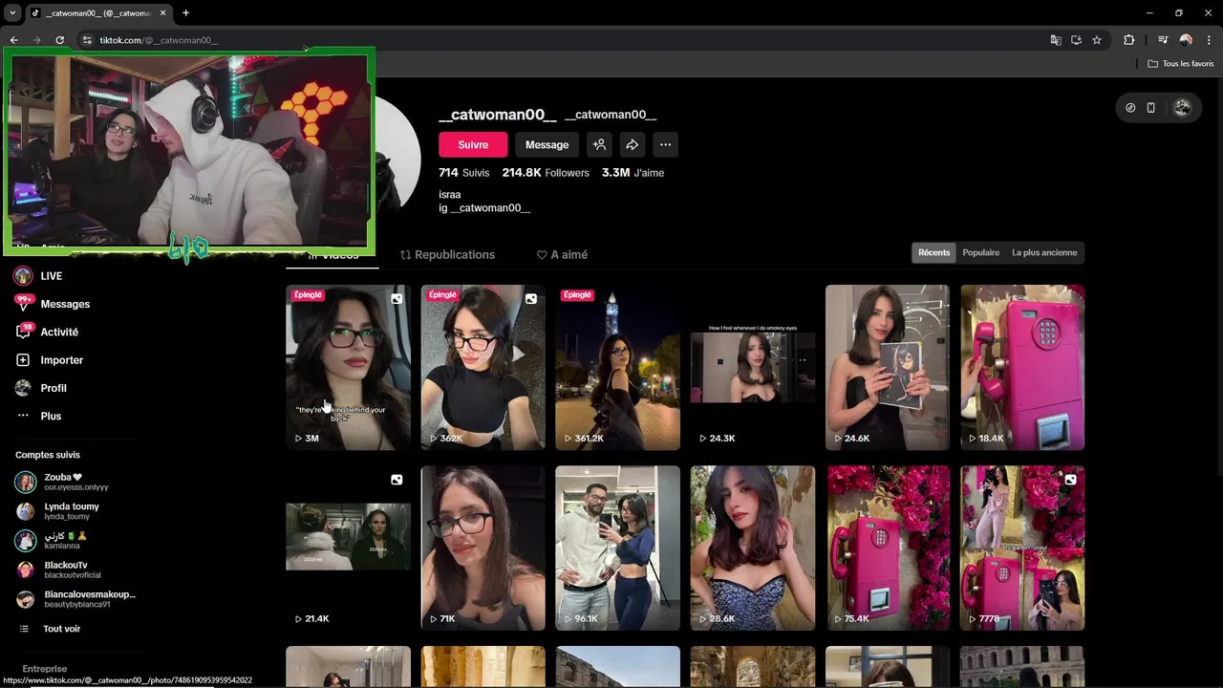Viewport: 1223px width, 688px height.
Task: Open the pinned video with 362K views
Action: click(483, 367)
